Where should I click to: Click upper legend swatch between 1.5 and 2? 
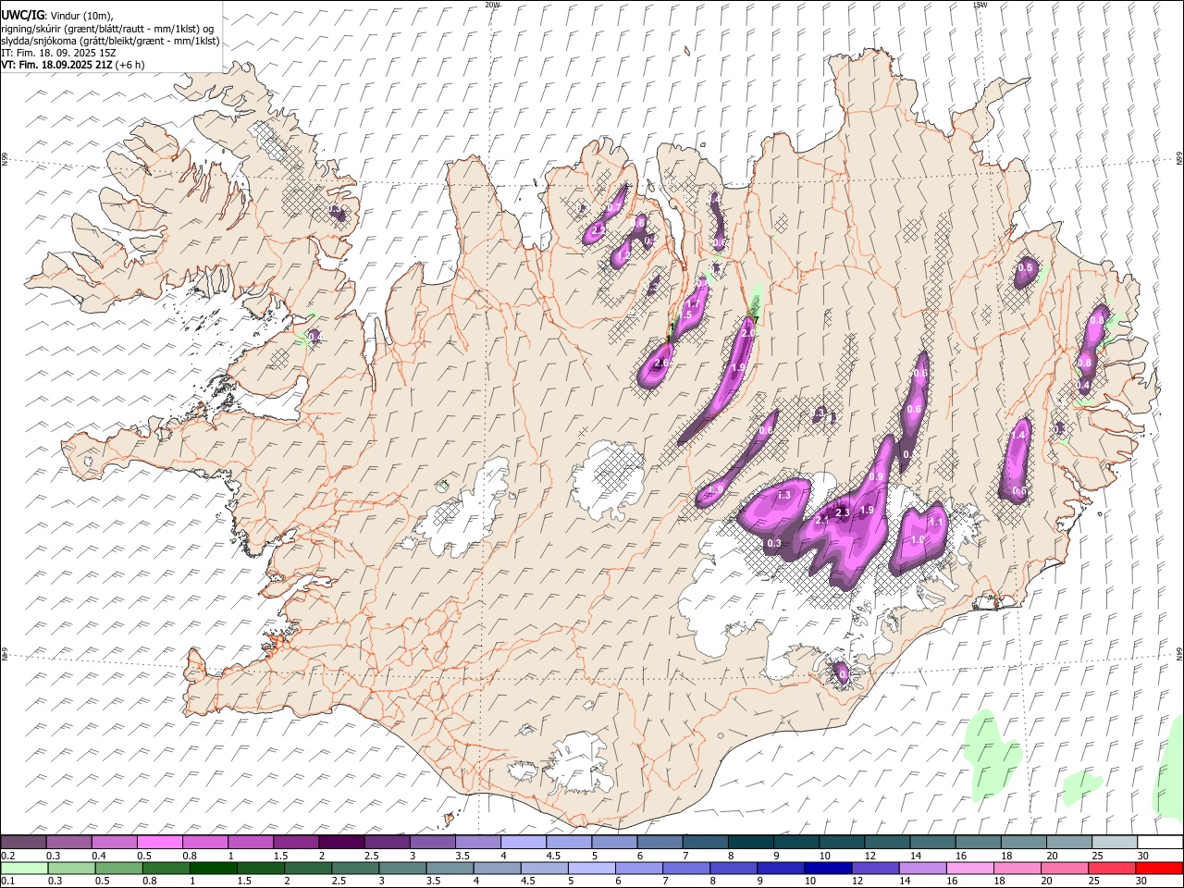coord(296,842)
